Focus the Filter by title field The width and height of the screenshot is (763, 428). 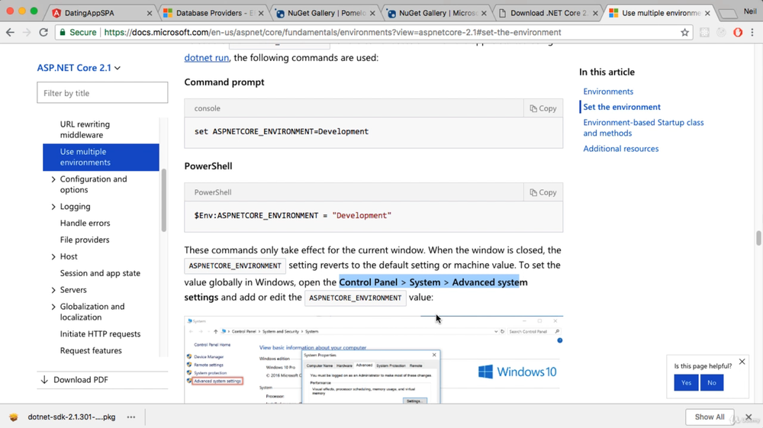pos(102,93)
